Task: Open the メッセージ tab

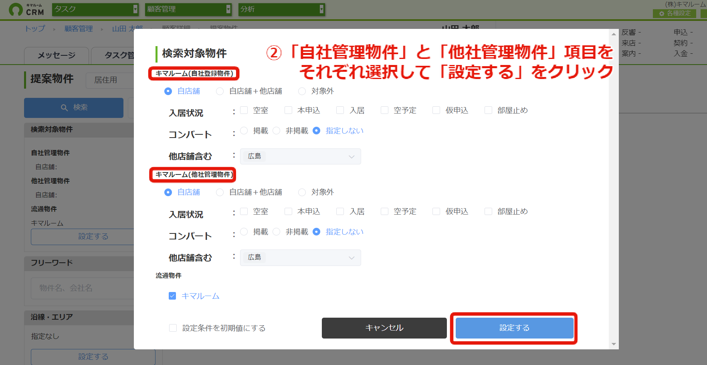Action: tap(57, 55)
